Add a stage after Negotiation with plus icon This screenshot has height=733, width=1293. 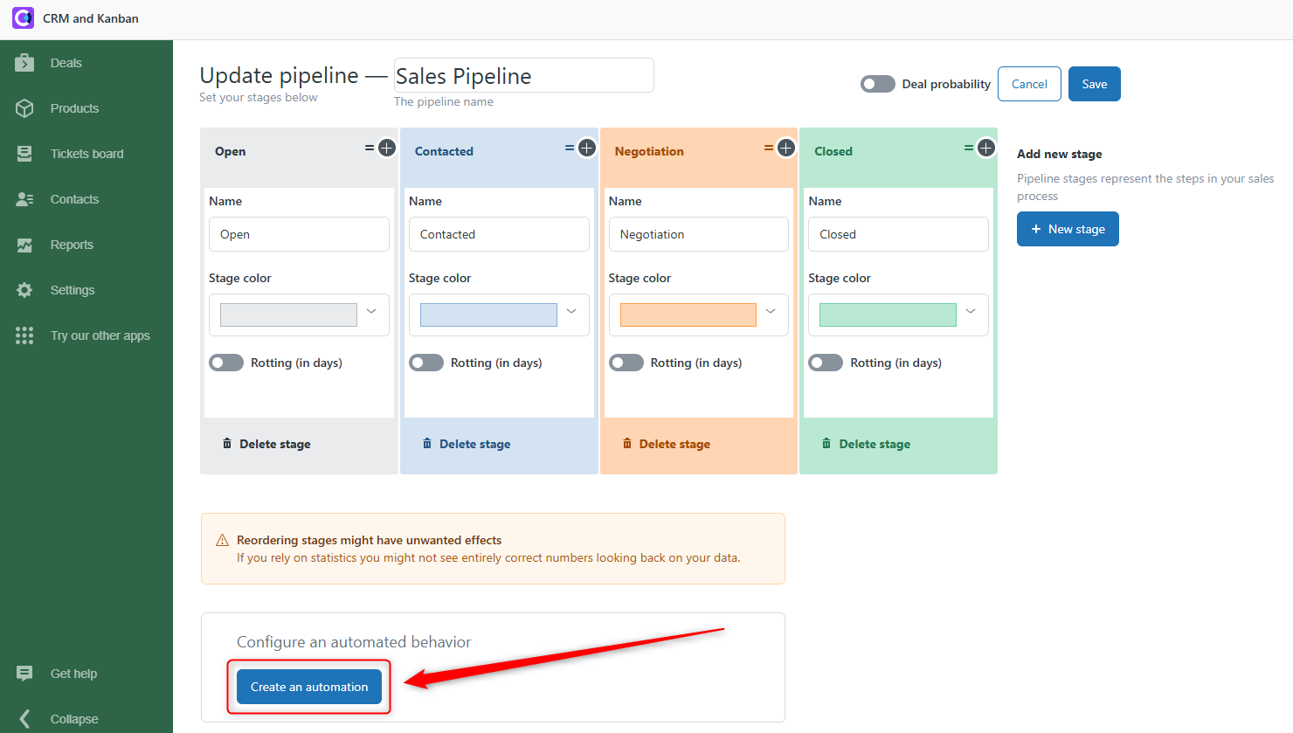click(786, 148)
